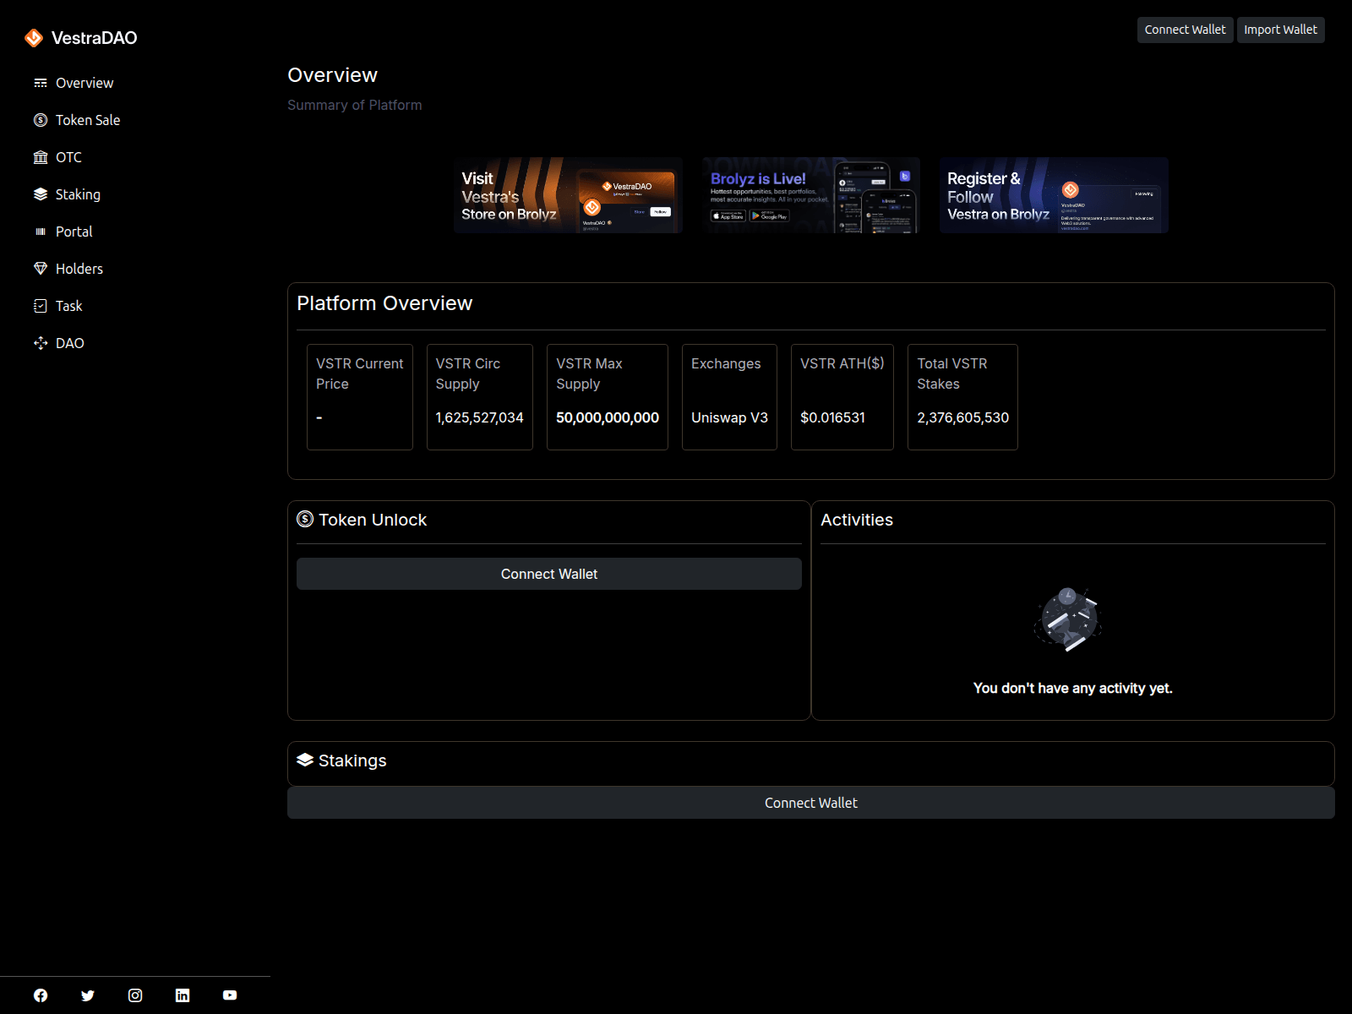
Task: Click the Token Unlock dollar icon
Action: coord(305,519)
